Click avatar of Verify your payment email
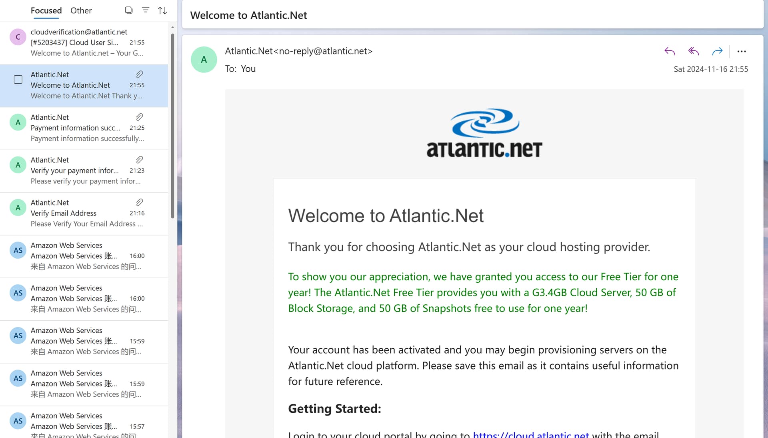Screen dimensions: 768x438 18,165
